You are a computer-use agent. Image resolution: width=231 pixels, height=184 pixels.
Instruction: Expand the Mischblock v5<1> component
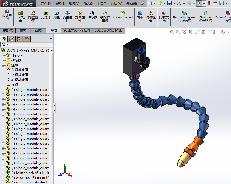(3, 173)
